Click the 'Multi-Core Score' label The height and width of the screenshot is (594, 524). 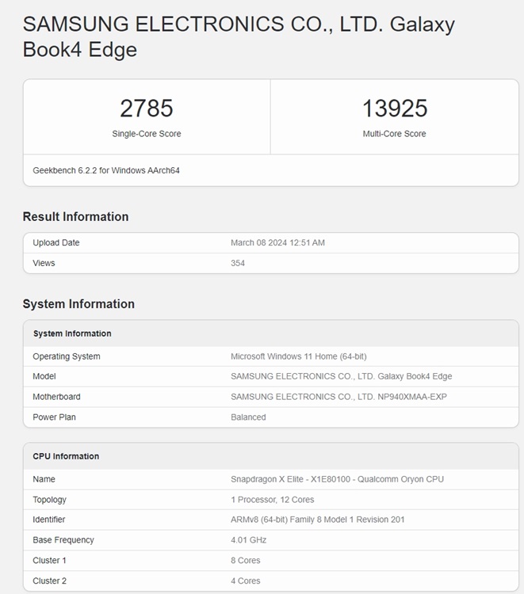pos(394,134)
